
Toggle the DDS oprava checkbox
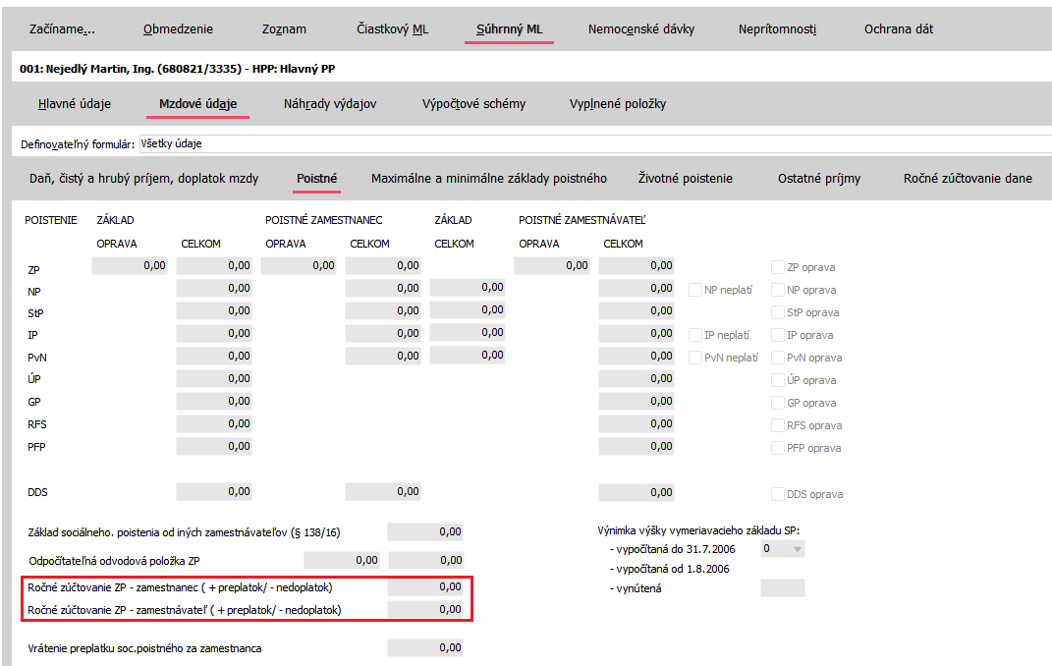(778, 494)
